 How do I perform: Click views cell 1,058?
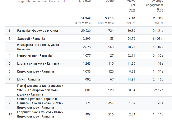click(87, 71)
